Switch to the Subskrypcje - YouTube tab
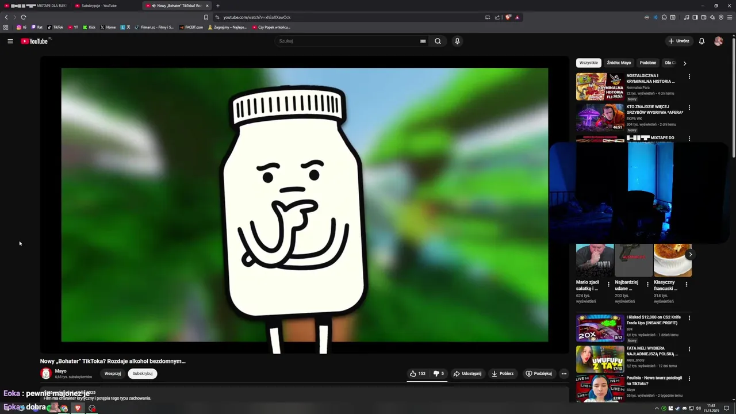736x414 pixels. click(99, 6)
